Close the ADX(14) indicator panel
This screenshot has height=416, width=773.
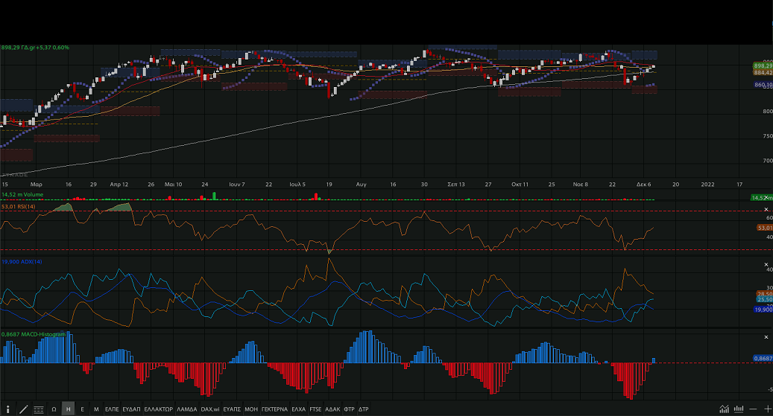[x=766, y=263]
